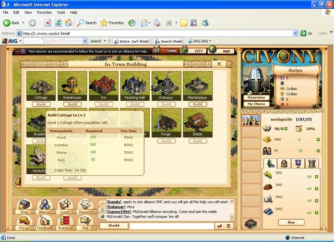Screen dimensions: 334x242
Task: Click Build under Forge
Action: [166, 141]
